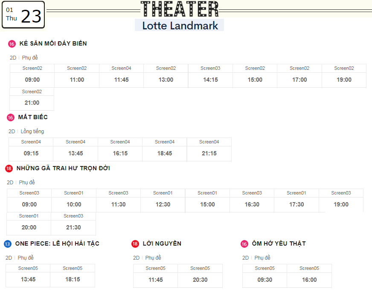Click the THEATER header title

[x=180, y=9]
